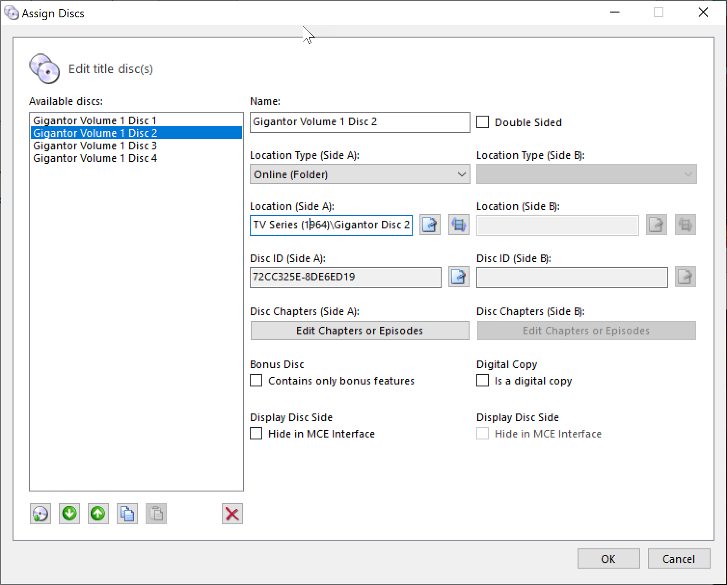Click Edit Chapters or Episodes for Side A
The image size is (727, 585).
360,331
